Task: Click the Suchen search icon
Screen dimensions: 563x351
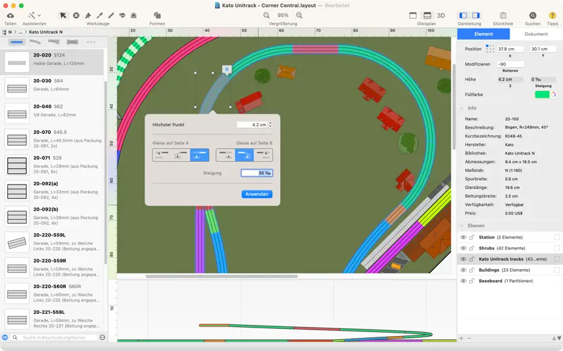Action: coord(532,16)
